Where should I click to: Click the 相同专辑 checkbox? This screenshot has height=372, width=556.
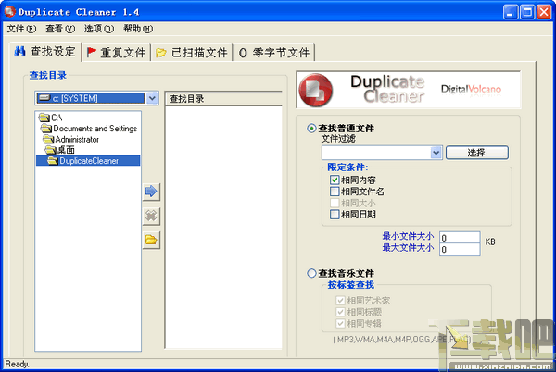click(340, 323)
